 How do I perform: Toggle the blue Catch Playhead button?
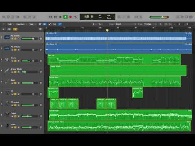point(60,24)
